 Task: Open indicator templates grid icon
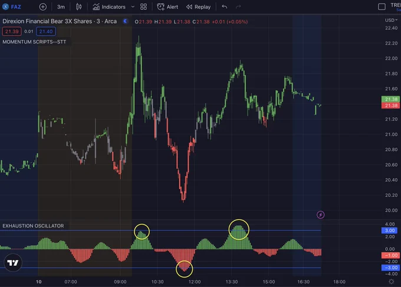(x=143, y=7)
